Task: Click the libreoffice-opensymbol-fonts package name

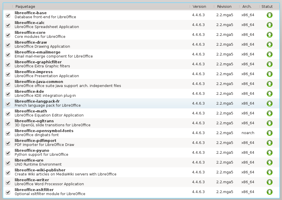Action: pos(44,131)
